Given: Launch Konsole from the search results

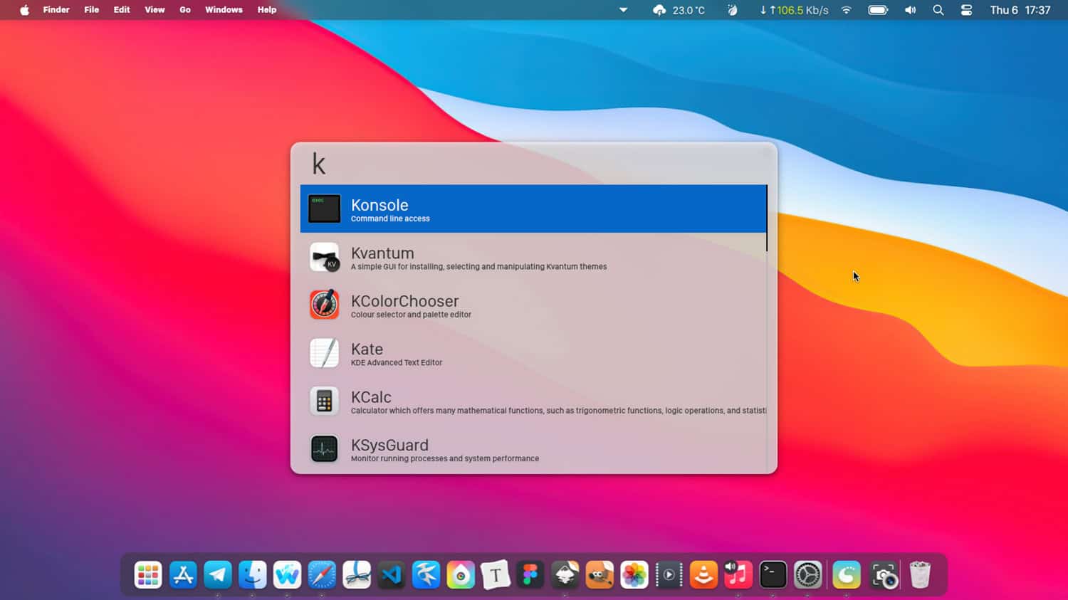Looking at the screenshot, I should (533, 209).
